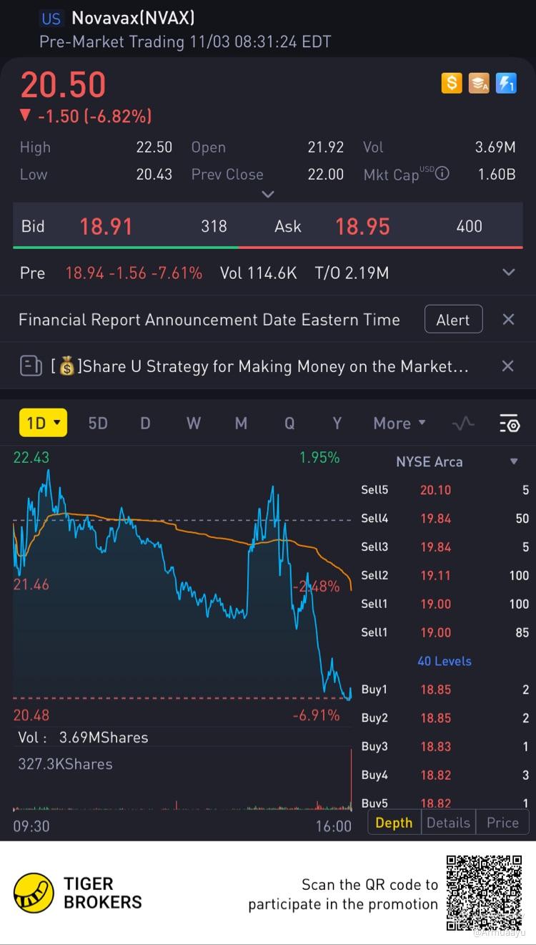Expand quote details chevron below Prev Close
The image size is (536, 945).
coord(268,194)
